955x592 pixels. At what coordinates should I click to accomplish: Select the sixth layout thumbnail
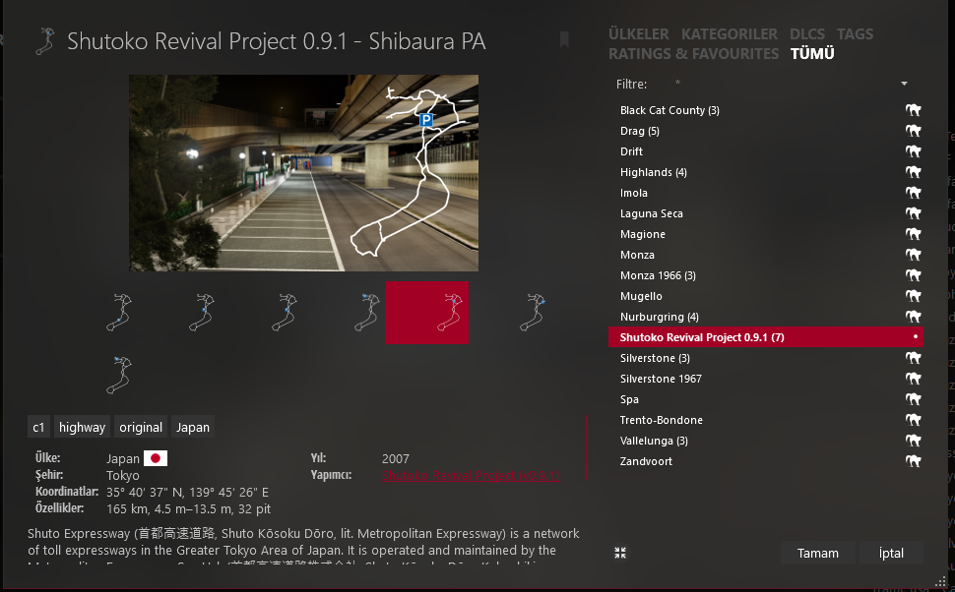(x=532, y=312)
